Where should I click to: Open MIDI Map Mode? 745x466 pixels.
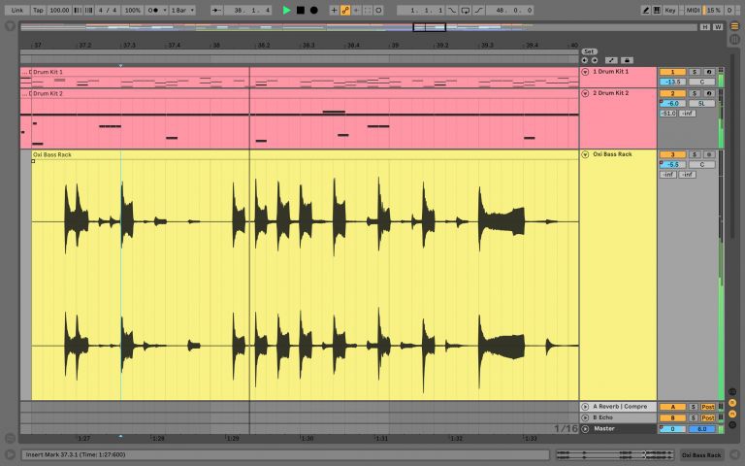point(694,10)
